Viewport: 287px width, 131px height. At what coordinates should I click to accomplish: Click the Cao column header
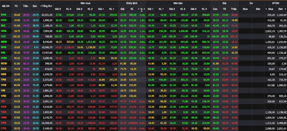[x=215, y=9]
